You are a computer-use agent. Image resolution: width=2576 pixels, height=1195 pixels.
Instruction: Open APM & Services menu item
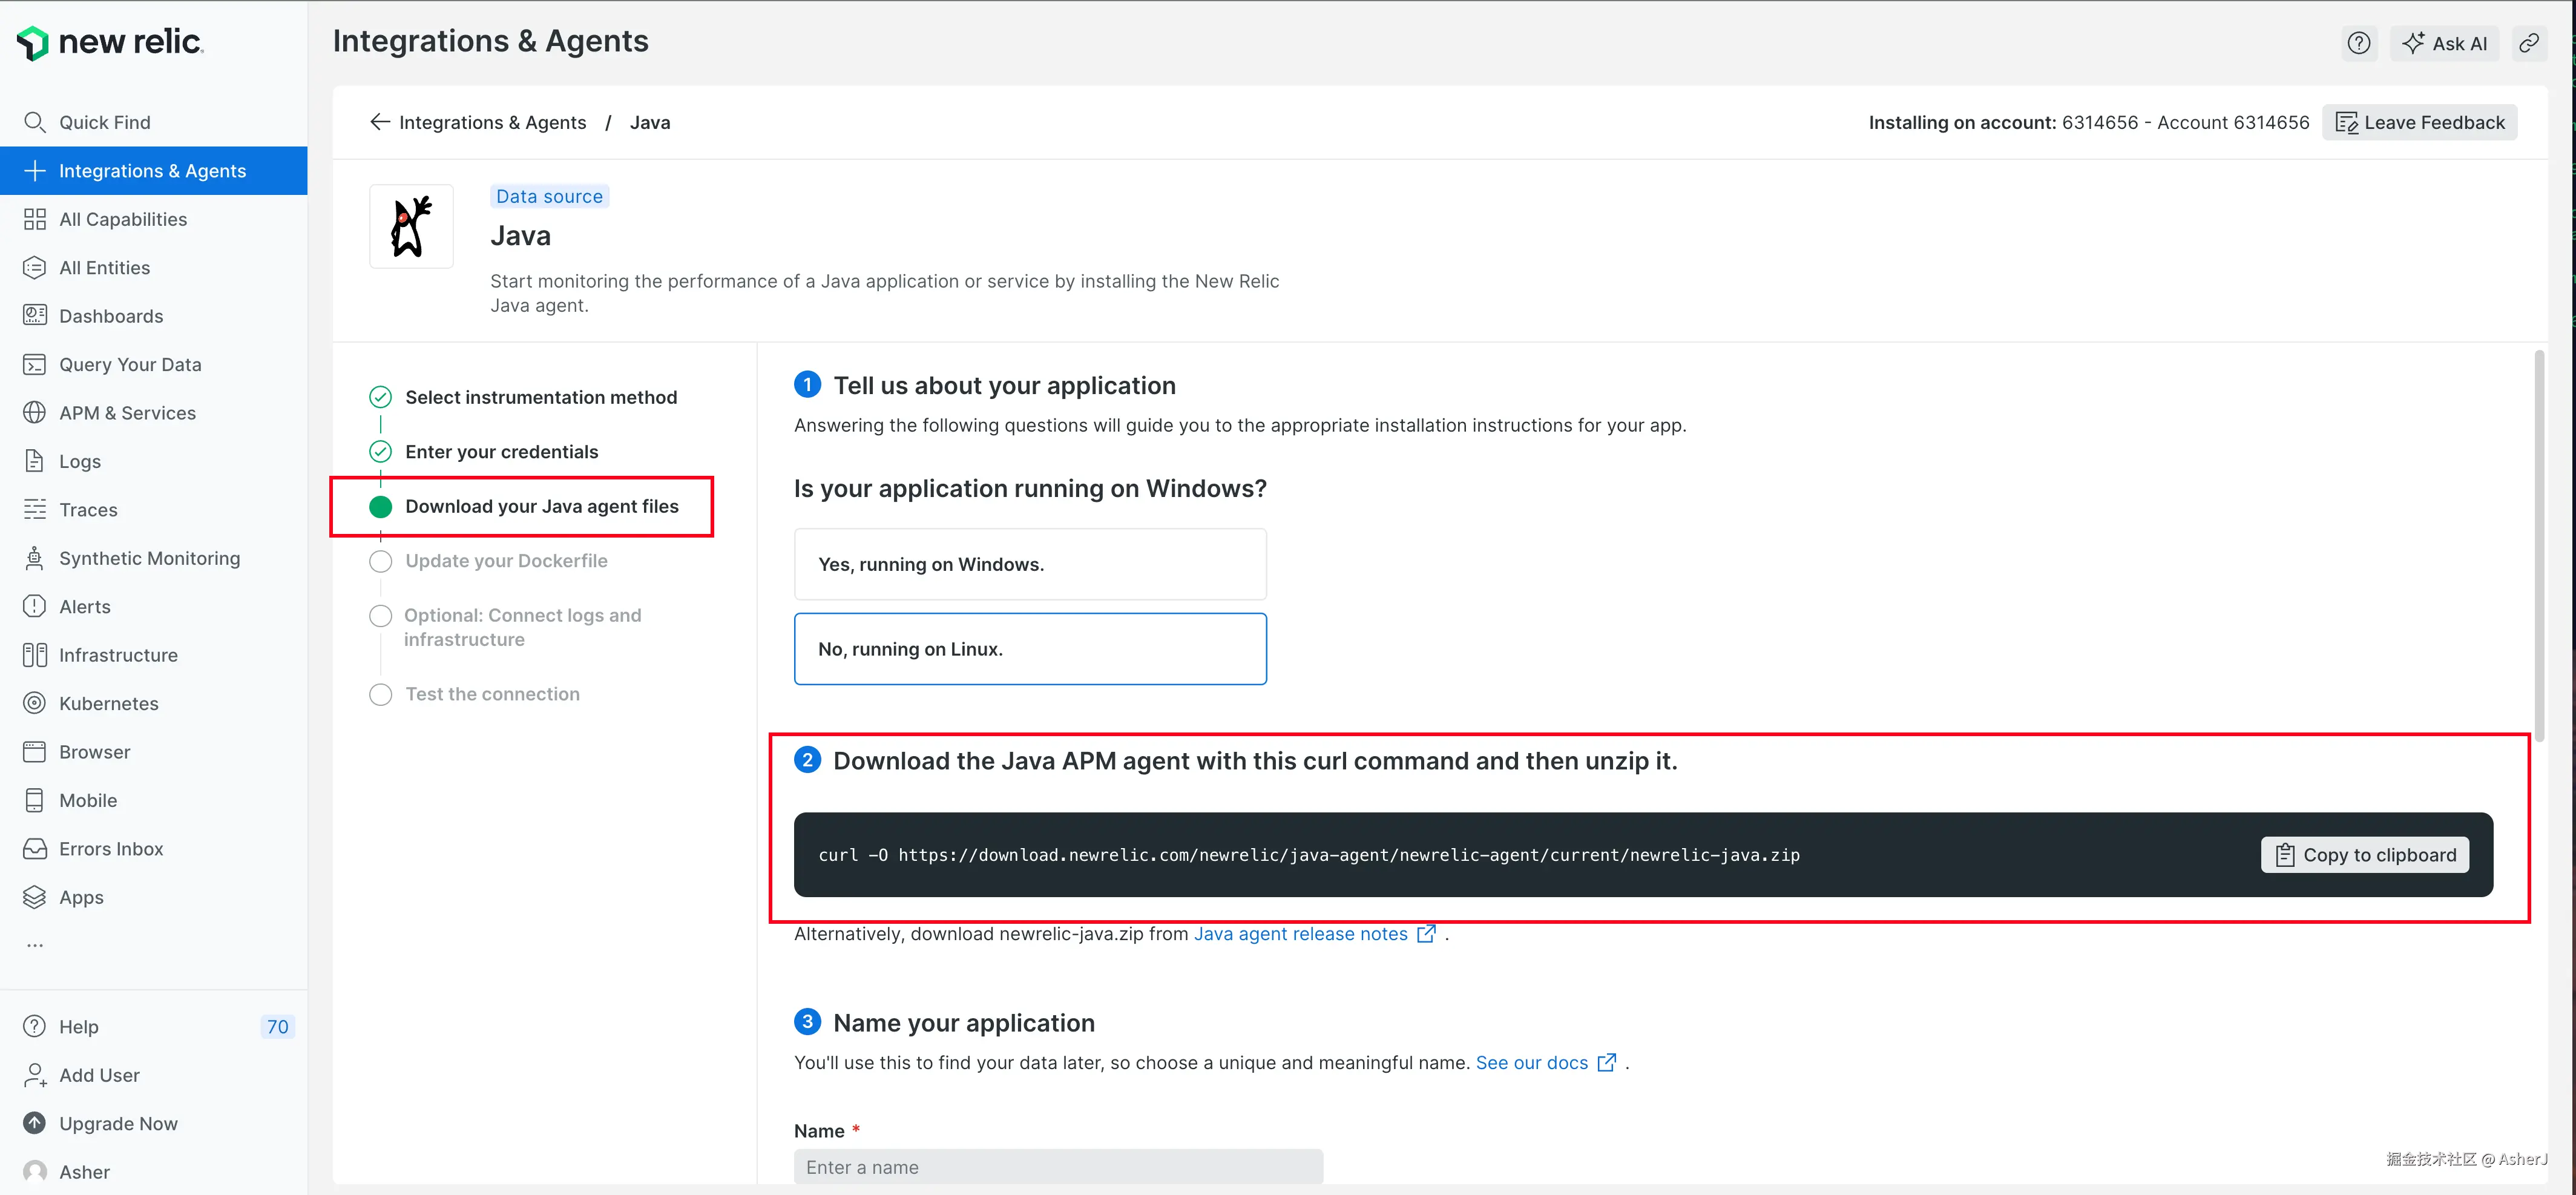click(x=127, y=413)
